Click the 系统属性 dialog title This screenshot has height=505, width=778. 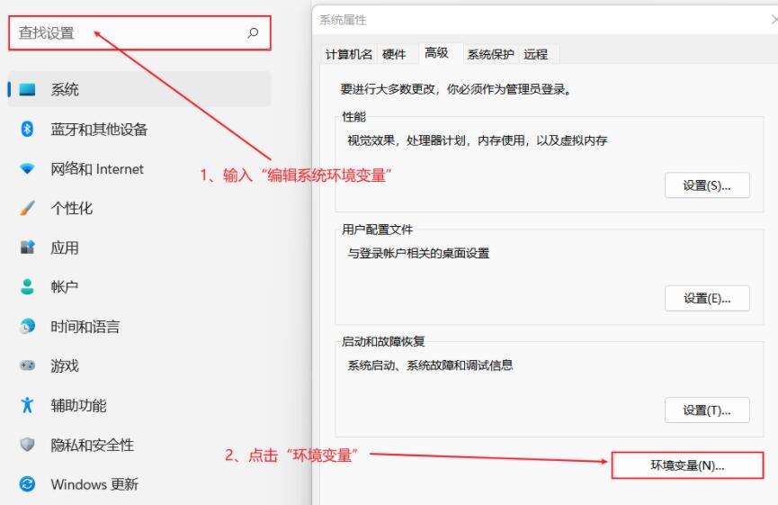tap(343, 20)
